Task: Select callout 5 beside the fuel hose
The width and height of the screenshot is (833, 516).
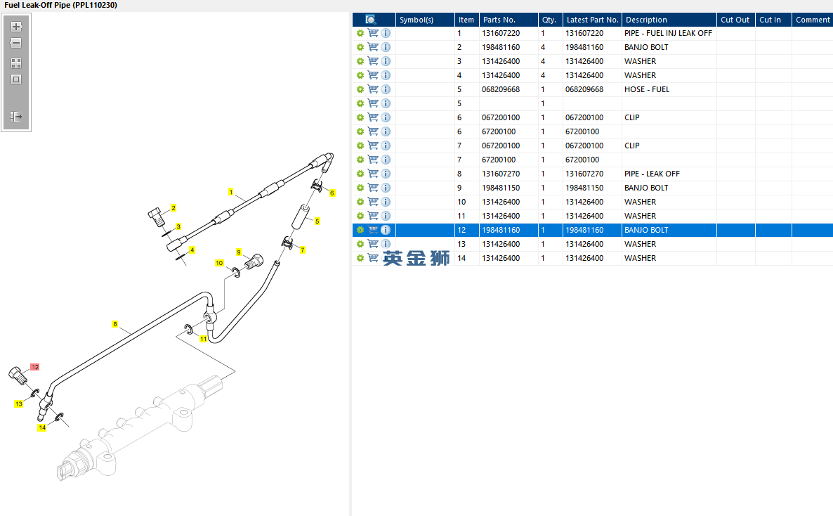Action: click(x=317, y=221)
